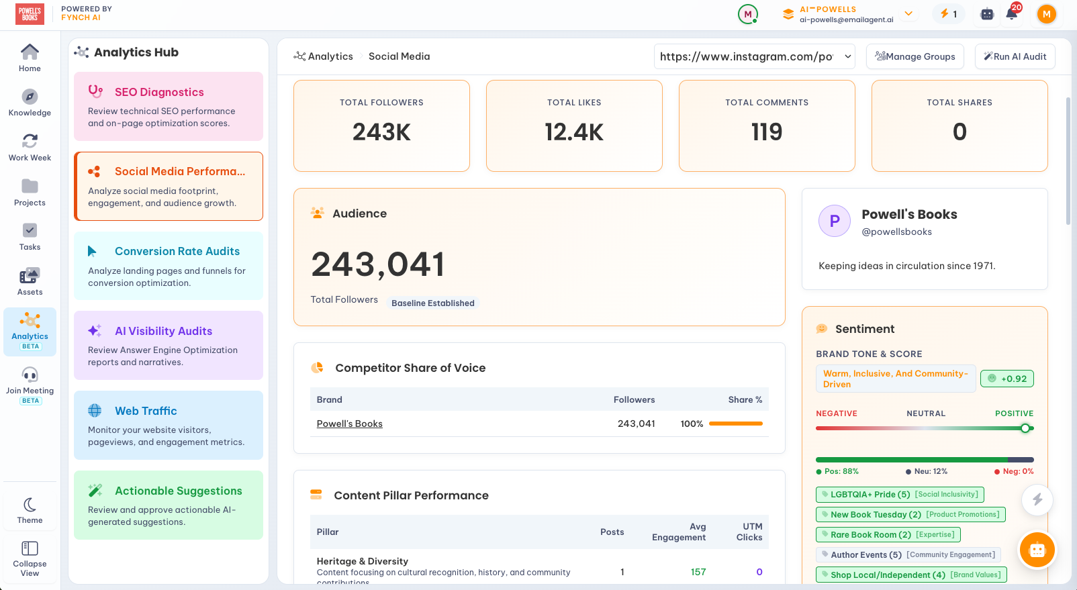Click the Conversion Rate cursor icon
1077x590 pixels.
tap(93, 251)
